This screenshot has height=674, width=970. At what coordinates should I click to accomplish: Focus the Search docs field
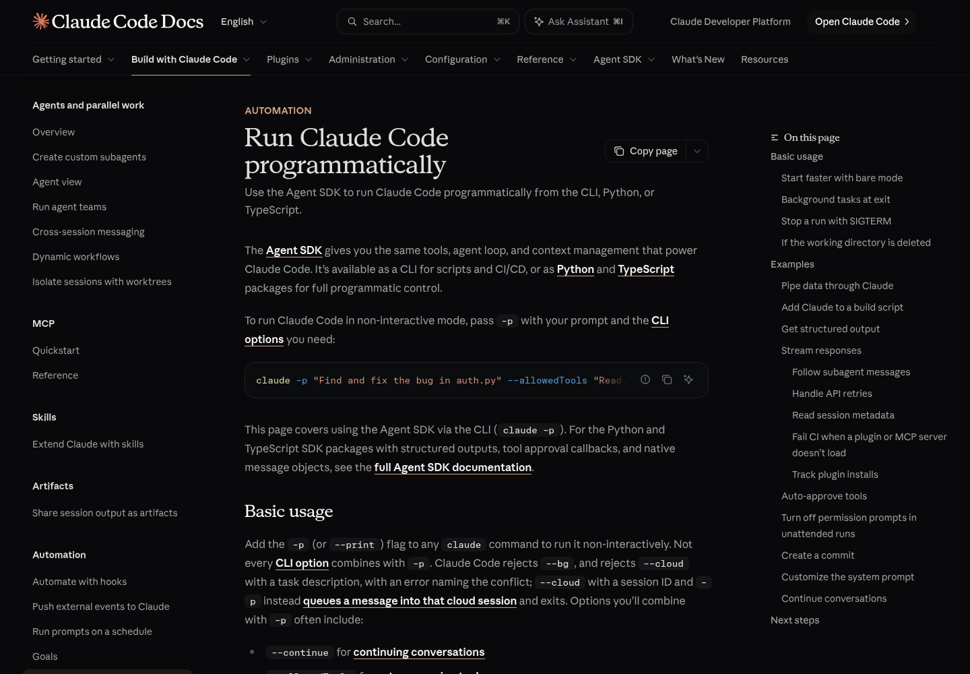[428, 22]
